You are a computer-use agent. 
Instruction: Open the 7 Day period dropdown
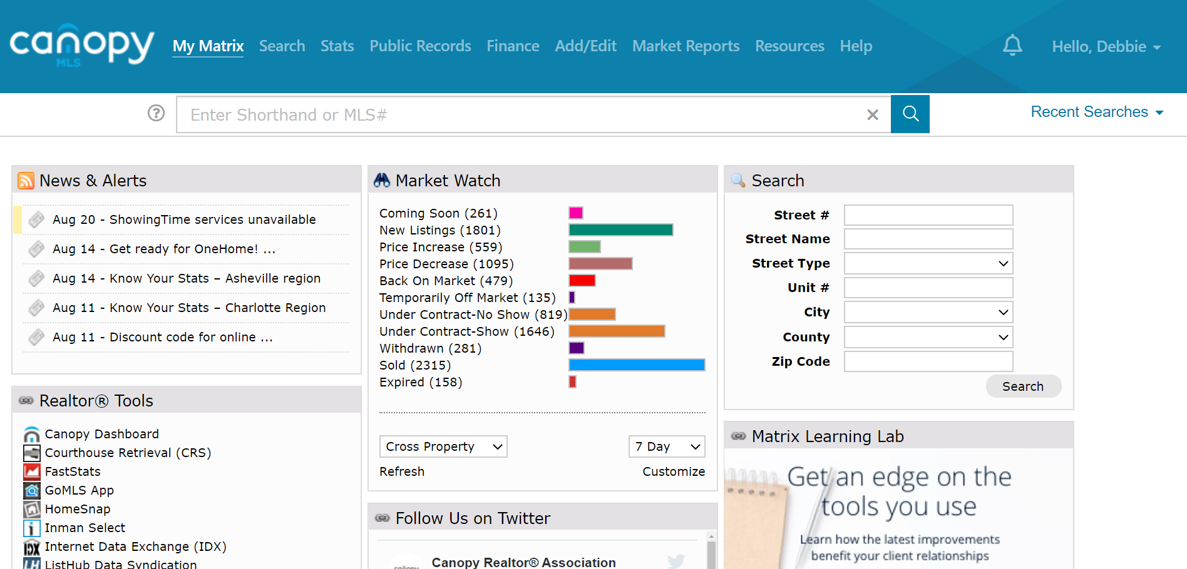point(666,446)
